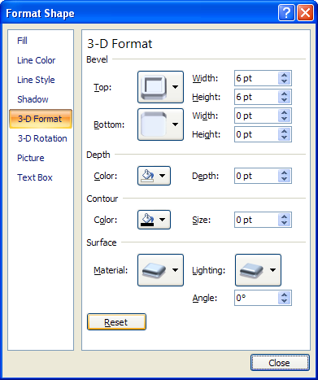Open the Depth color picker
The height and width of the screenshot is (380, 318).
click(x=154, y=176)
